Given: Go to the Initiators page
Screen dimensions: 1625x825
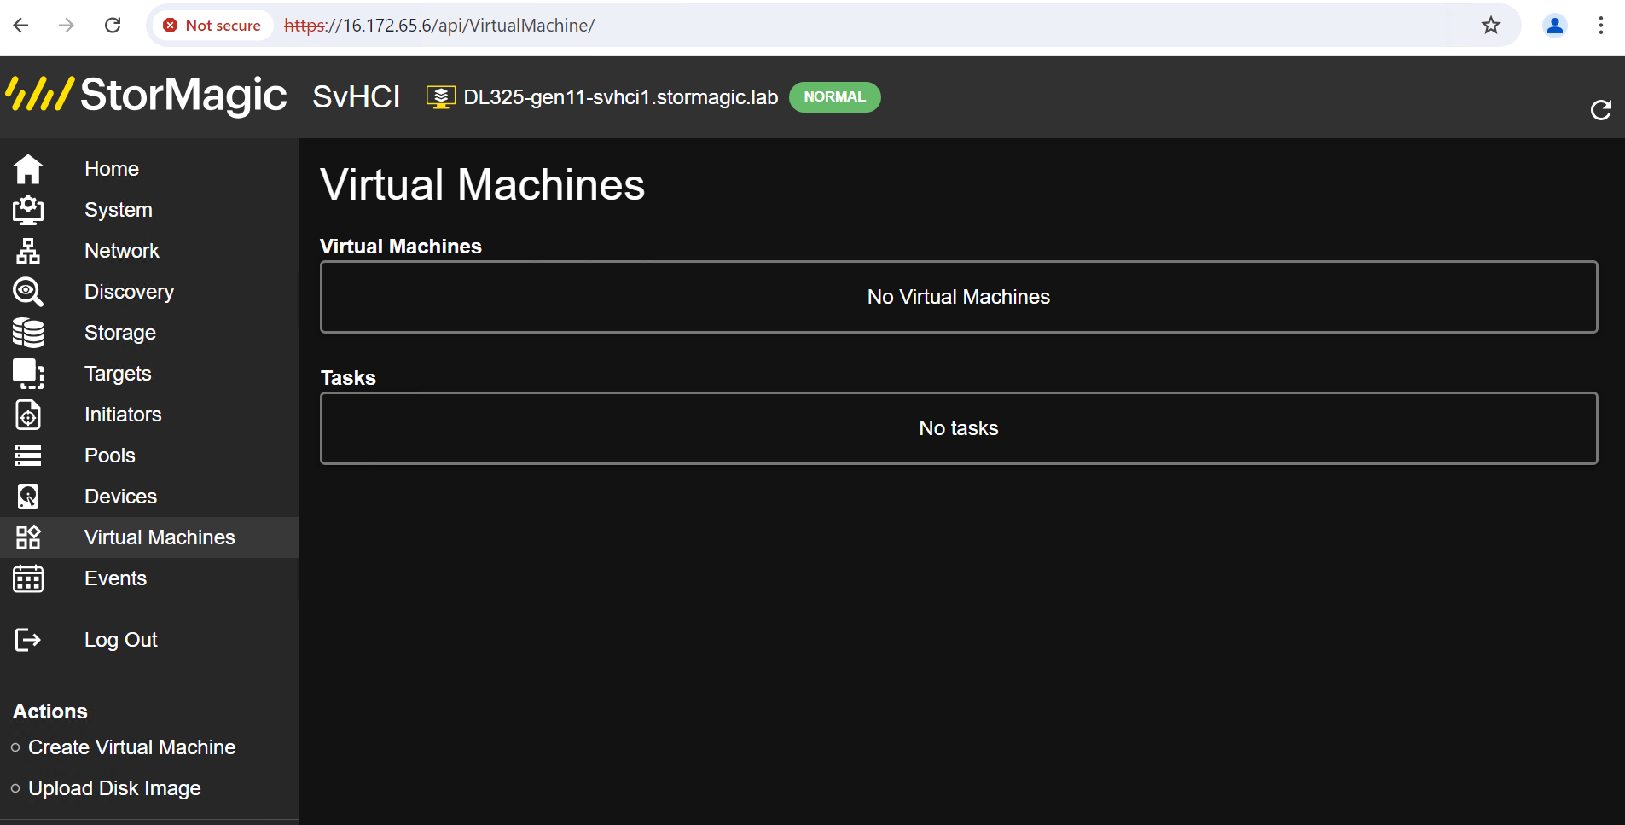Looking at the screenshot, I should pos(123,415).
